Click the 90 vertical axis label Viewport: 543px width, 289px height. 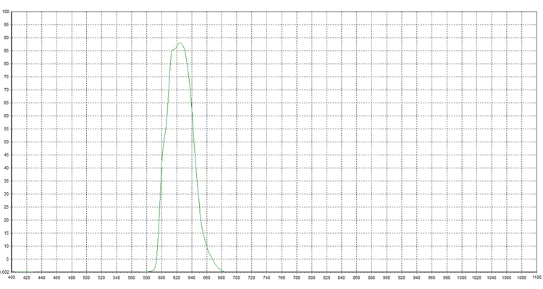click(7, 38)
